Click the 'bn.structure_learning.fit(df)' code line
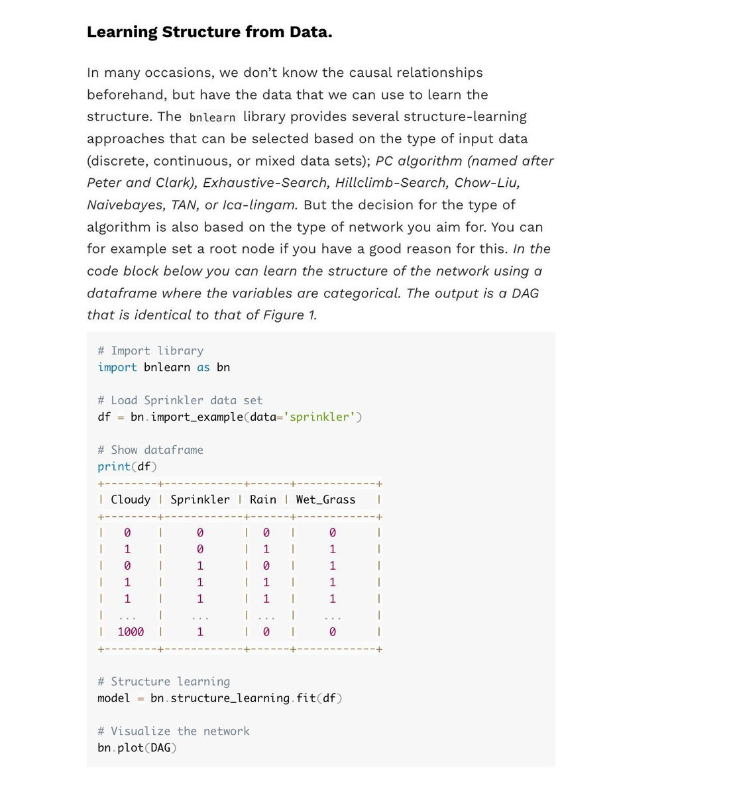Viewport: 729px width, 795px height. tap(220, 698)
